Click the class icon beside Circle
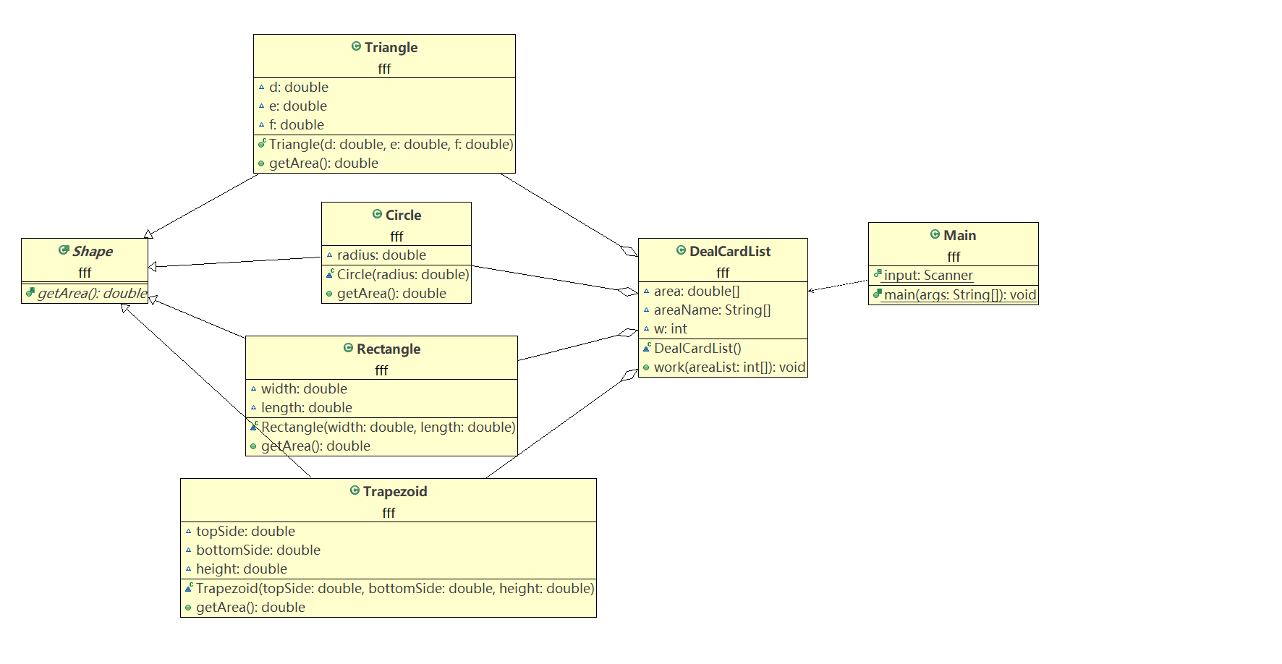This screenshot has height=664, width=1282. (377, 214)
